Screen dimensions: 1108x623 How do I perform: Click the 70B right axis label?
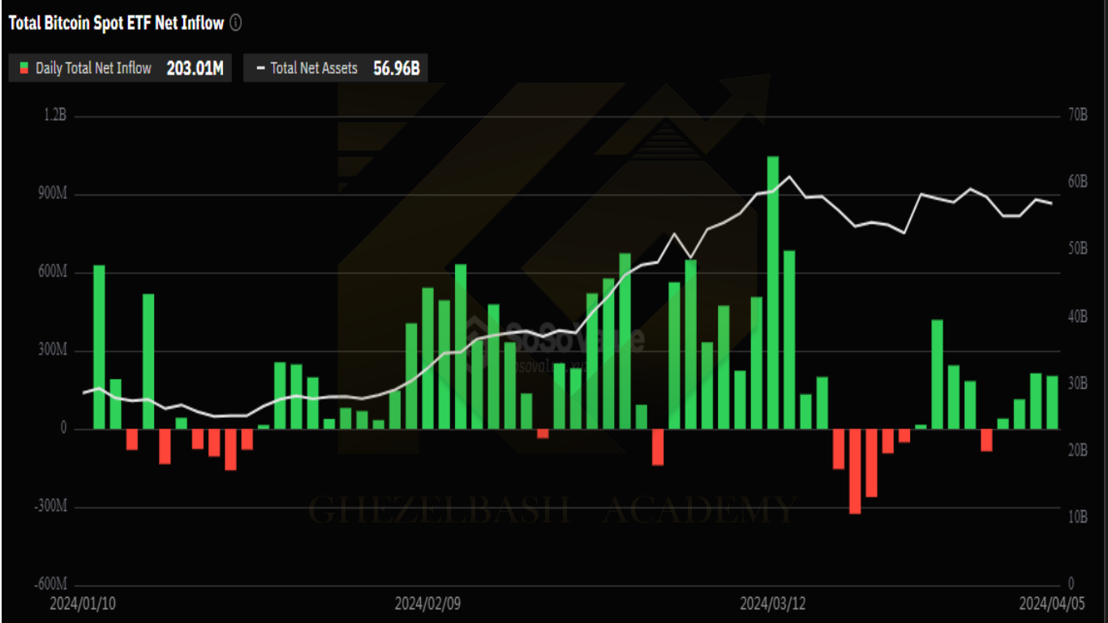tap(1077, 116)
